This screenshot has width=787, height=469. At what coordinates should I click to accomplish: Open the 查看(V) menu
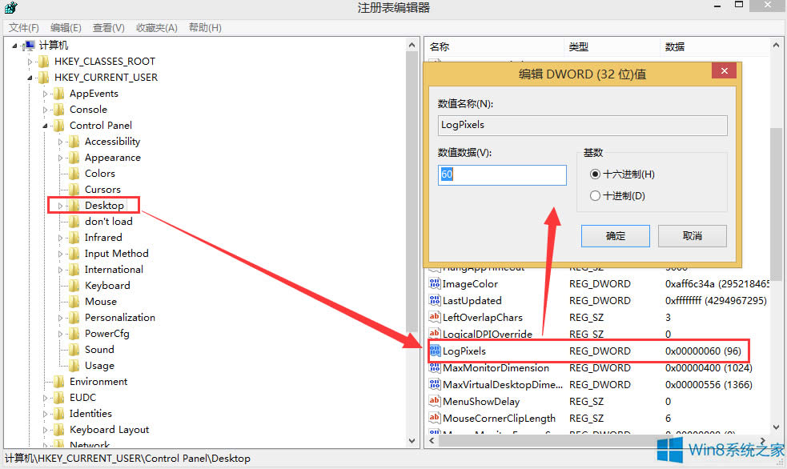pyautogui.click(x=109, y=27)
